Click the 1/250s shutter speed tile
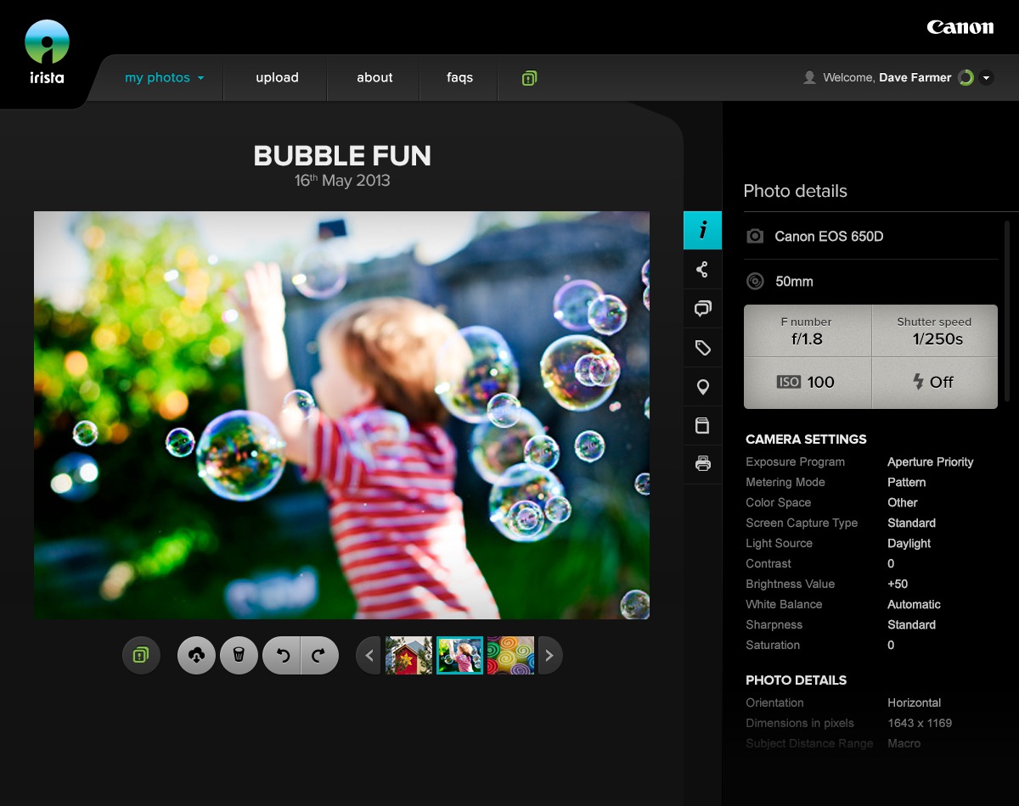 pos(934,331)
